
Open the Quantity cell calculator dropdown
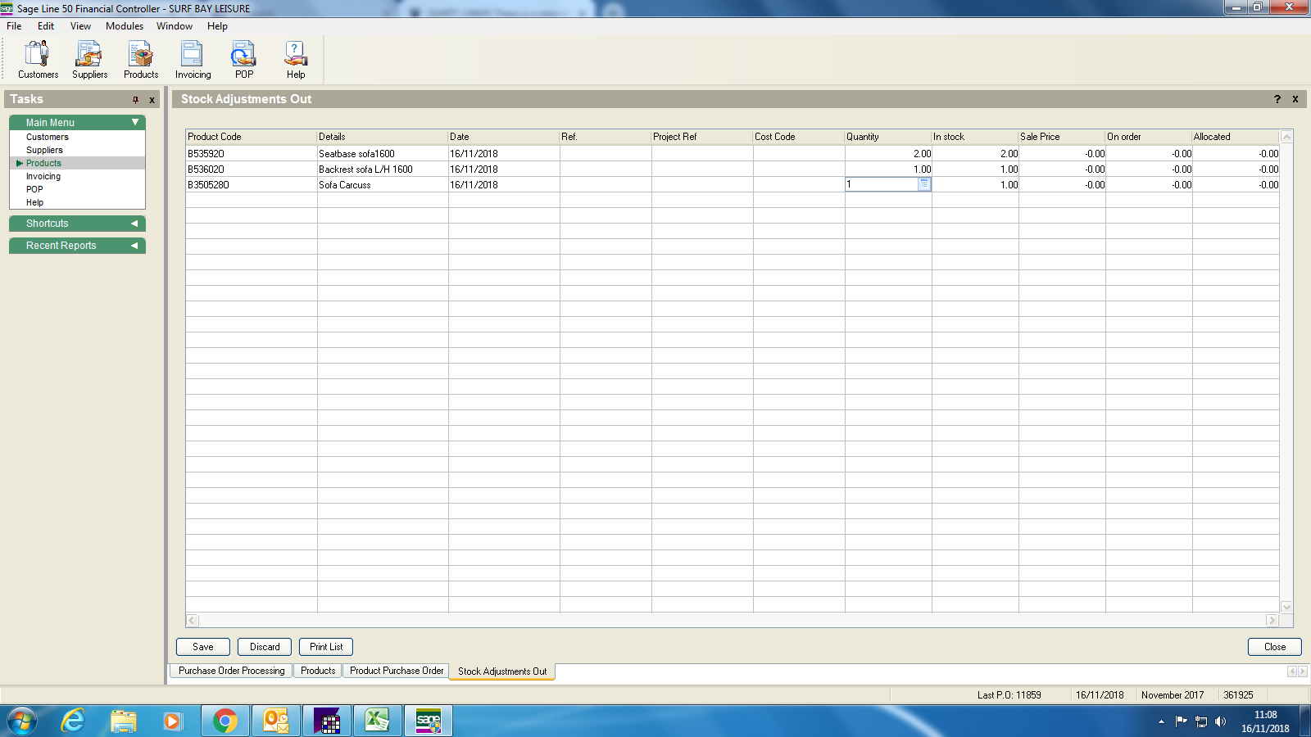click(924, 185)
